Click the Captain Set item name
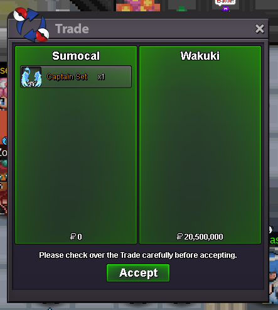Screen dimensions: 278x310 pos(67,77)
